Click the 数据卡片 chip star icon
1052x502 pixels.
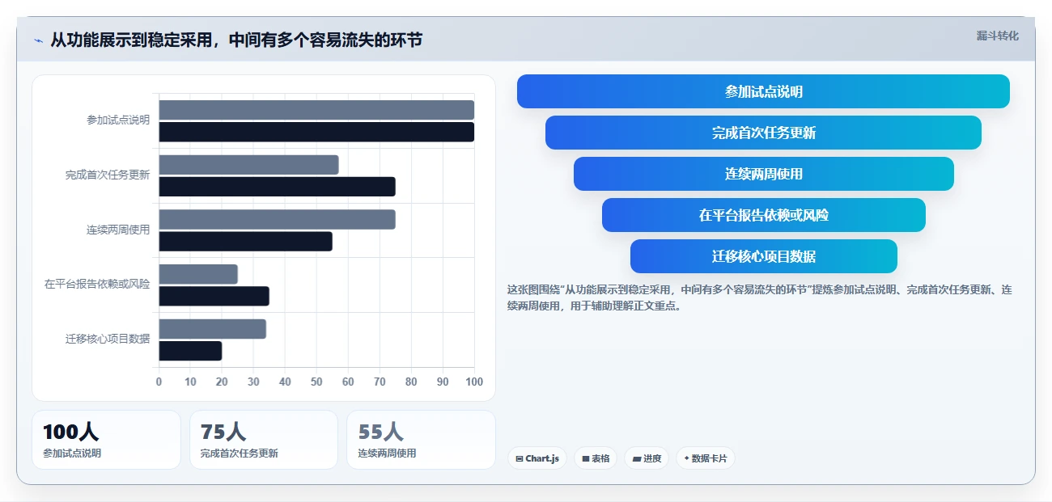point(686,458)
